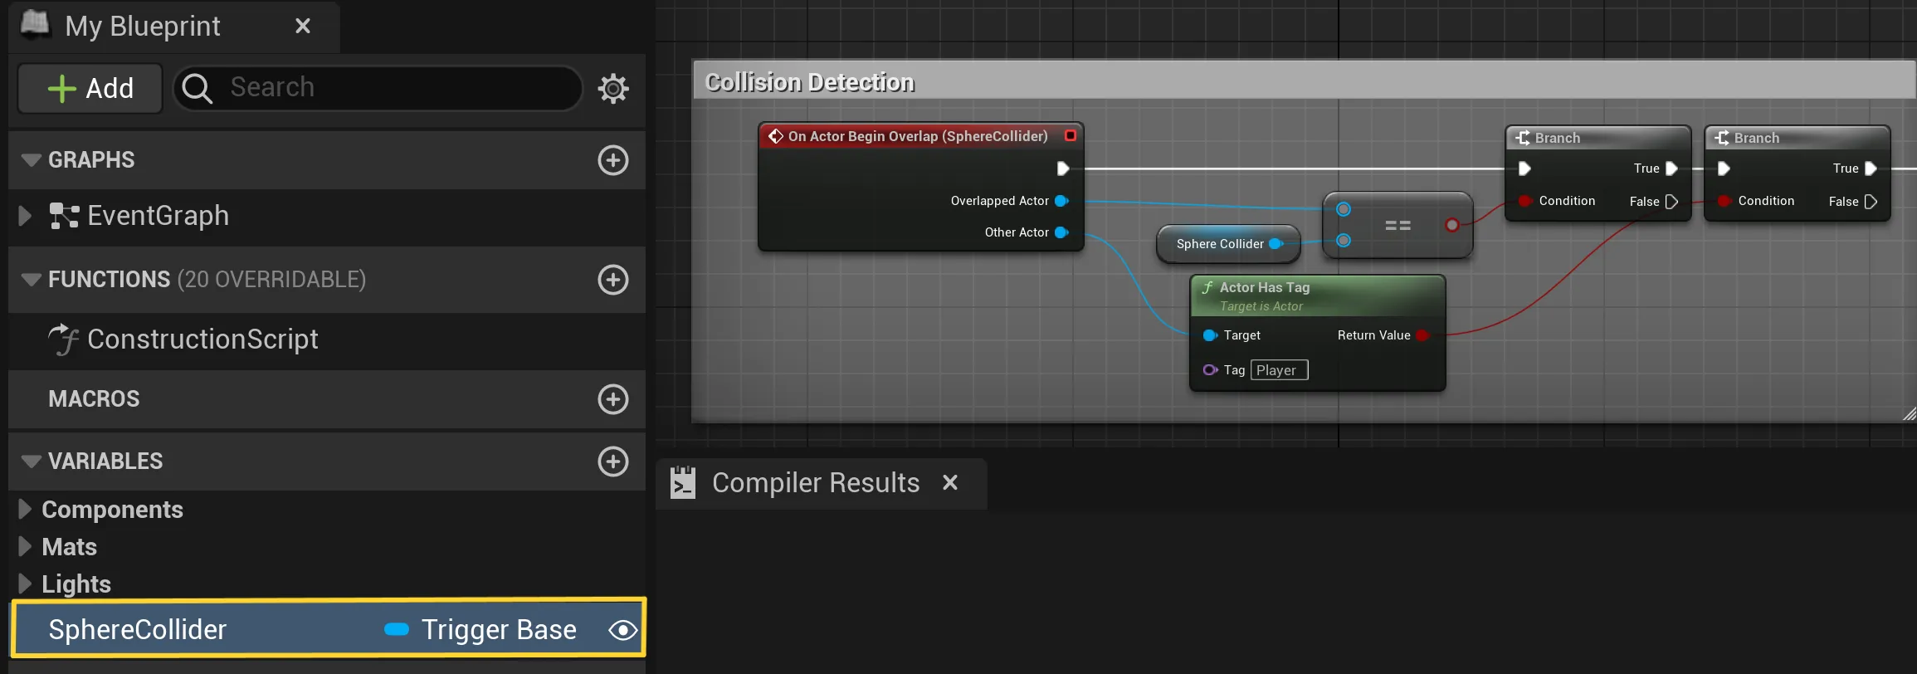Close the My Blueprint tab
1917x674 pixels.
click(303, 27)
